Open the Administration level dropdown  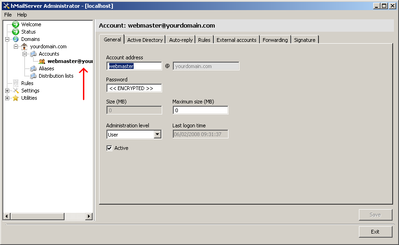(x=158, y=134)
